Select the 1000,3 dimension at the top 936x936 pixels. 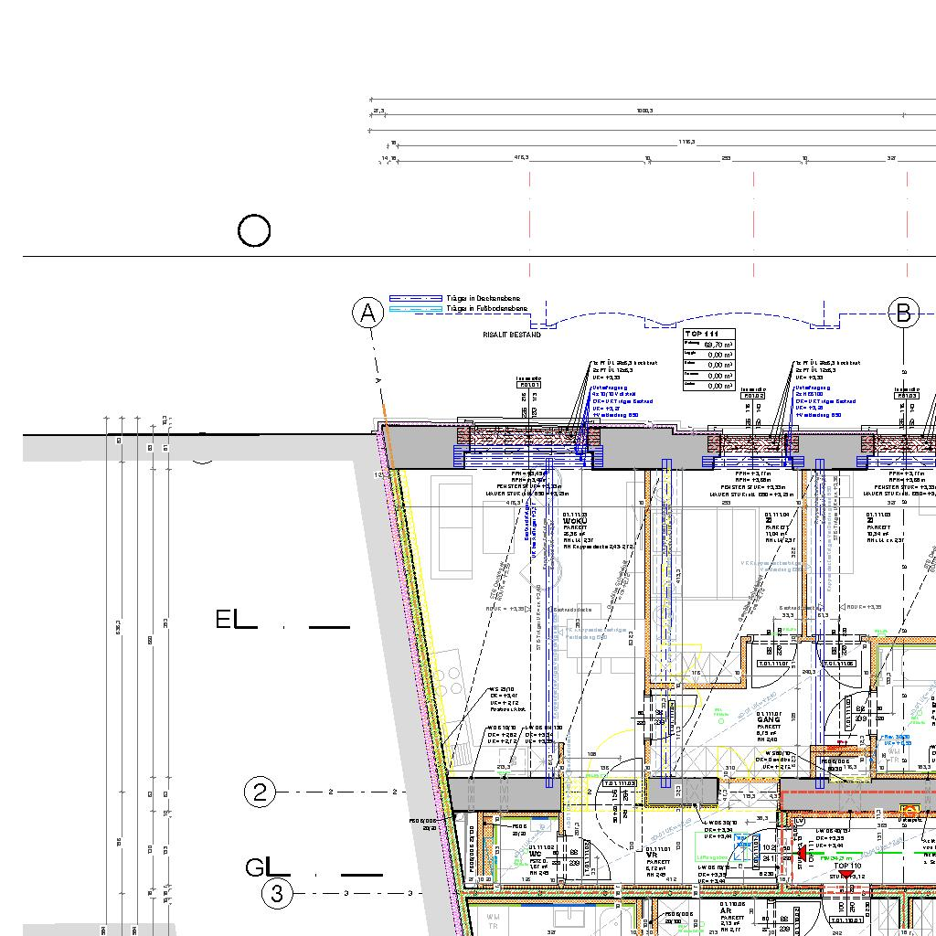(x=644, y=111)
